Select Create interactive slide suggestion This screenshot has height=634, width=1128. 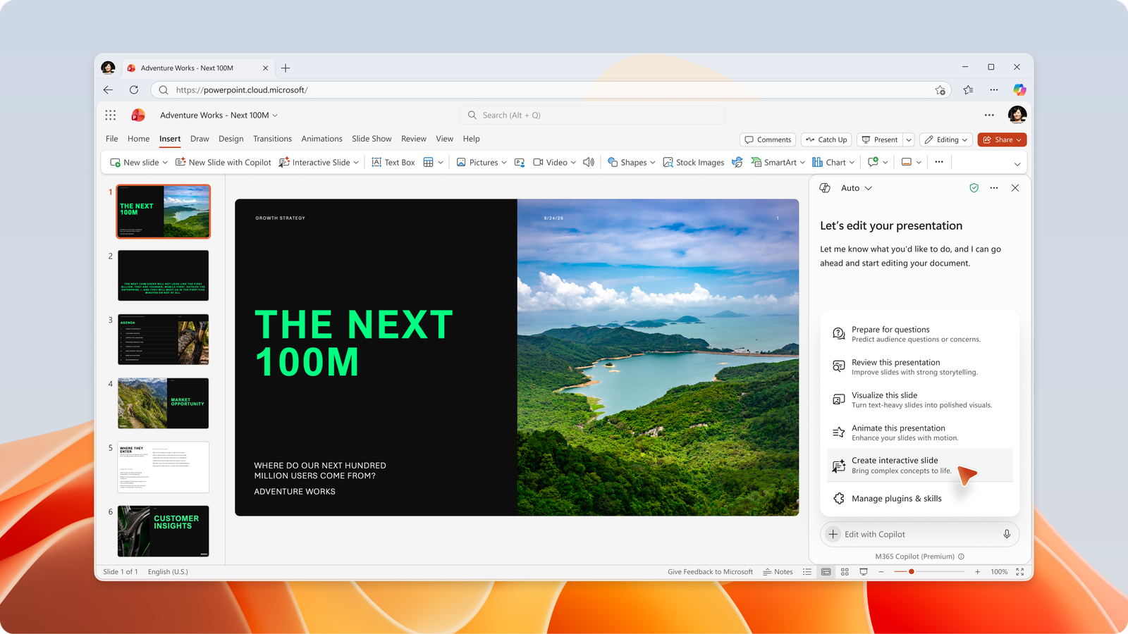pyautogui.click(x=919, y=466)
